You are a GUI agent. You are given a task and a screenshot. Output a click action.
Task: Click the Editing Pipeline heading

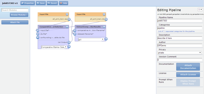click(x=169, y=10)
